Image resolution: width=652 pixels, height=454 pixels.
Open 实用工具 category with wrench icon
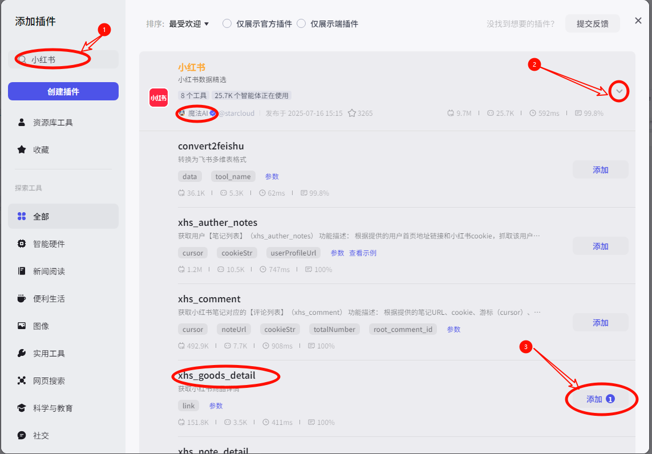(x=48, y=354)
